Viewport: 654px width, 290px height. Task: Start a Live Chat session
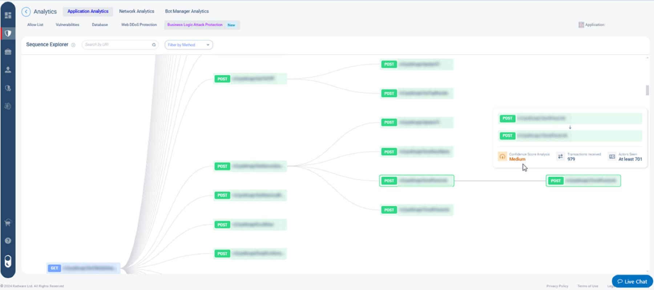pyautogui.click(x=632, y=281)
